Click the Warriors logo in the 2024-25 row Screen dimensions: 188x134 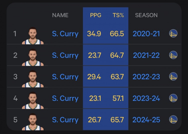click(x=173, y=119)
